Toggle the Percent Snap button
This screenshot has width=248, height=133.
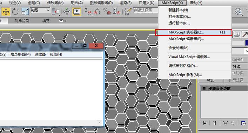point(107,12)
